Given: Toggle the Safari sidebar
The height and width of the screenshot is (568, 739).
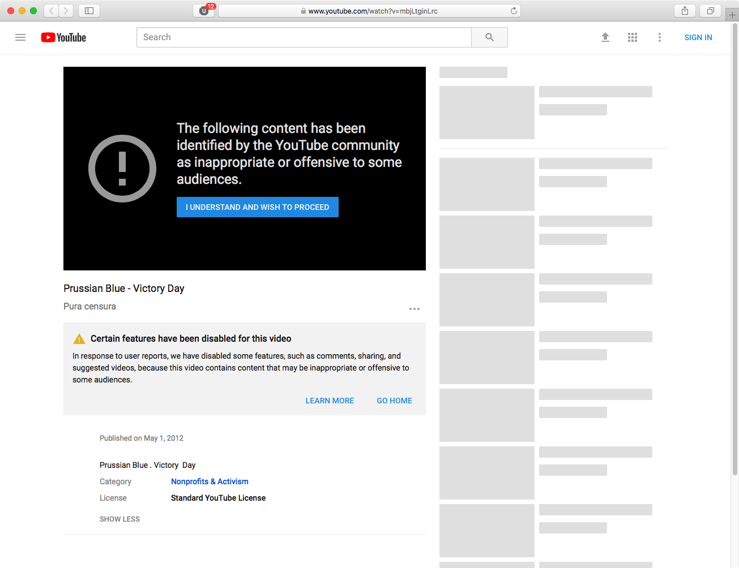Looking at the screenshot, I should tap(89, 11).
